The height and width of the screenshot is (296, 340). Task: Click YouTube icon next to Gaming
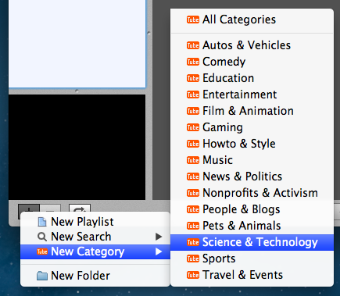[x=193, y=127]
